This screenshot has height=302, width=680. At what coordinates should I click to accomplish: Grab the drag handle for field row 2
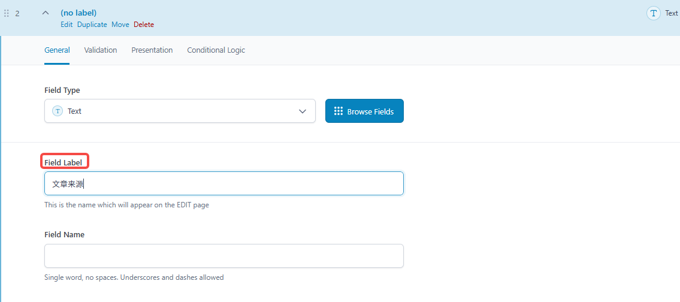point(7,13)
